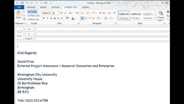Open the Paragraph group dialog launcher
Screen dimensions: 184x104
pos(116,23)
